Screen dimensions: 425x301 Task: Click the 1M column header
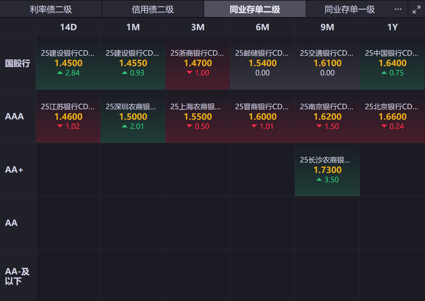click(133, 27)
